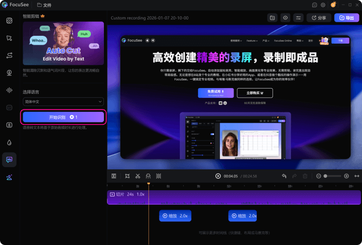This screenshot has width=362, height=245.
Task: Open the audio waveform sidebar panel
Action: tap(9, 90)
